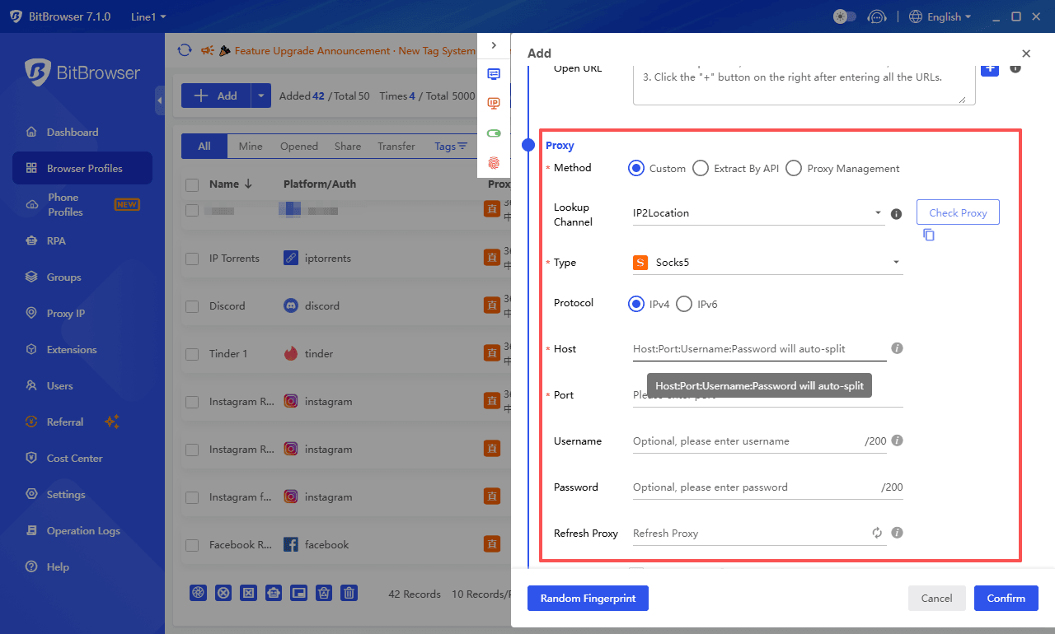Viewport: 1055px width, 634px height.
Task: Click the fingerprint icon in the side panel
Action: [x=494, y=163]
